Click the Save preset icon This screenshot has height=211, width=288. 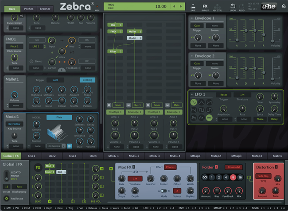[193, 7]
